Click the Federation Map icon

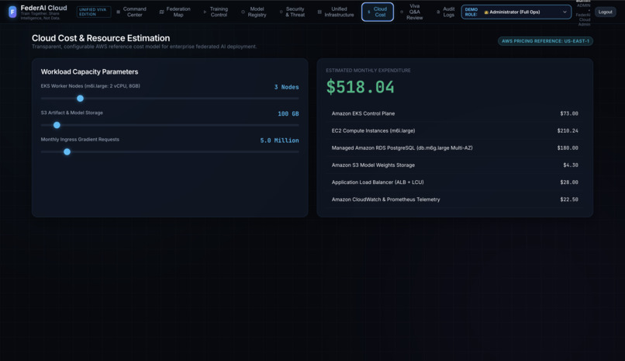point(161,12)
